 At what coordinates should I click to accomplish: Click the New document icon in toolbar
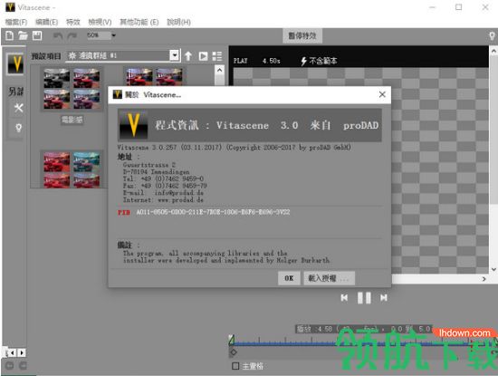click(10, 35)
